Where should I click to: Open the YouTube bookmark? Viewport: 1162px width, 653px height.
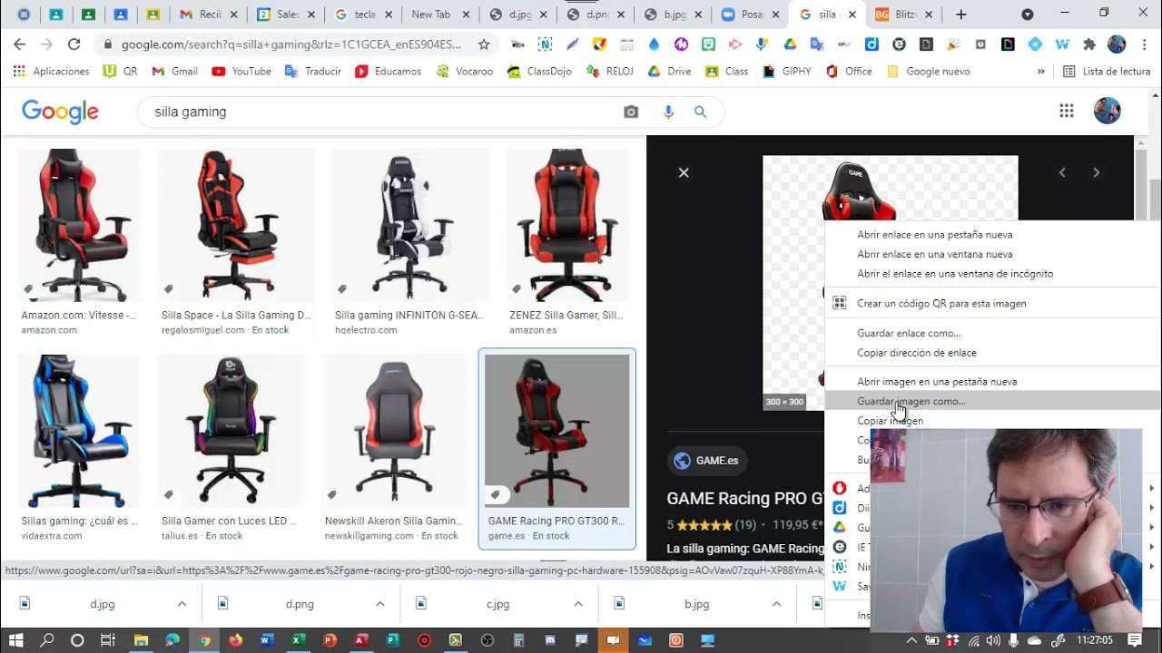coord(241,72)
